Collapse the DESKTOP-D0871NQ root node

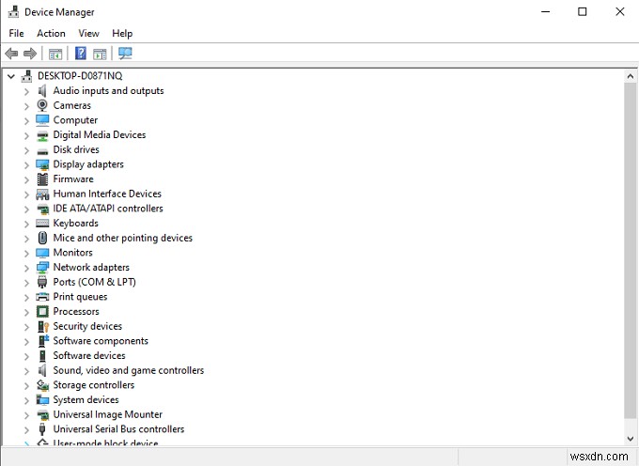(x=11, y=76)
